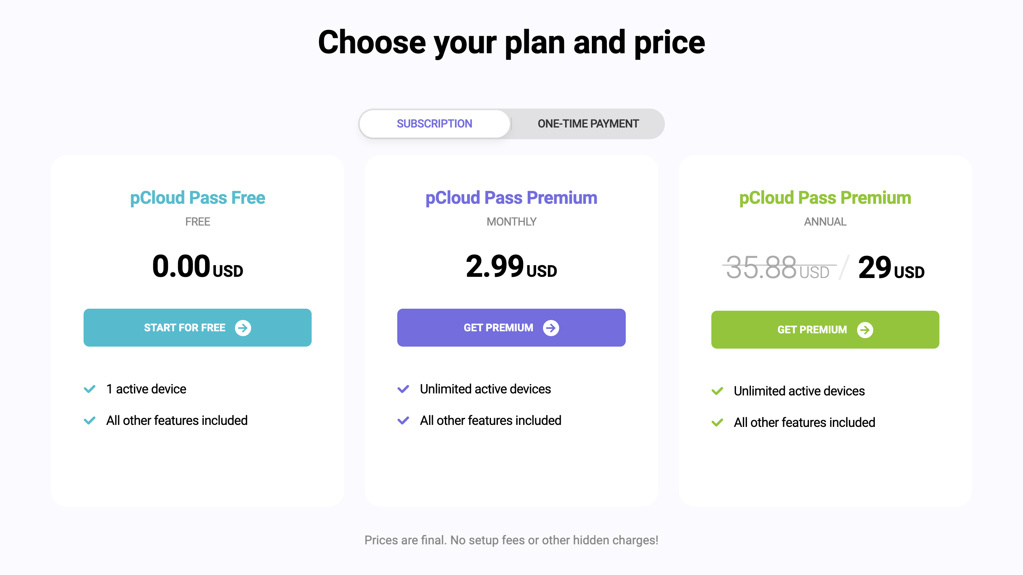
Task: Click the purple pCloud Pass Premium title
Action: [x=511, y=198]
